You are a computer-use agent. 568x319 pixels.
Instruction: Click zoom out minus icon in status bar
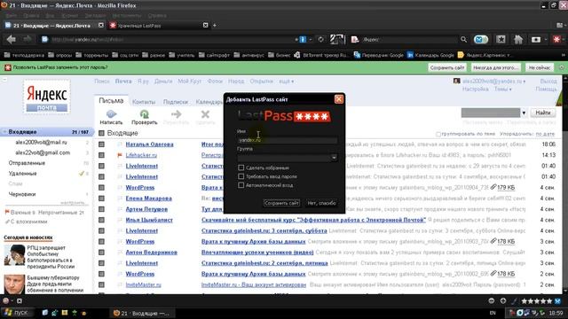[492, 301]
